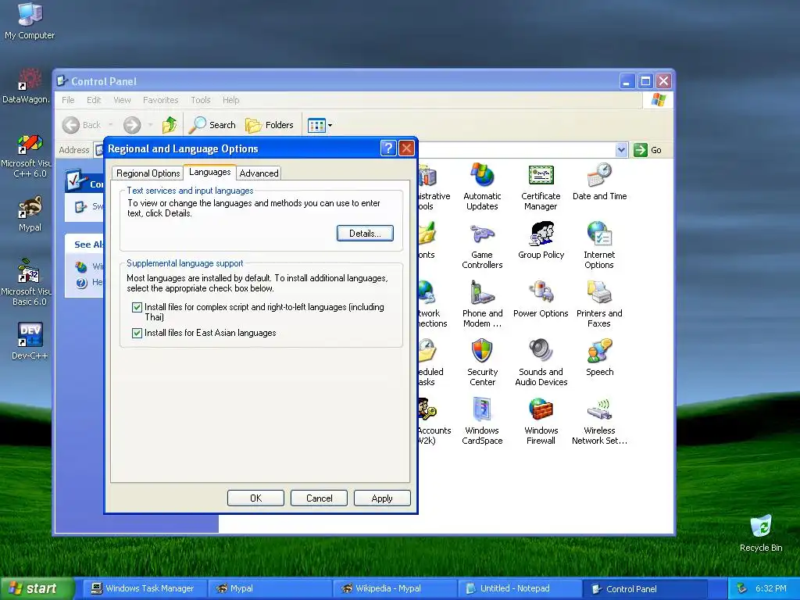Viewport: 800px width, 600px height.
Task: Open Date and Time applet
Action: pos(599,182)
